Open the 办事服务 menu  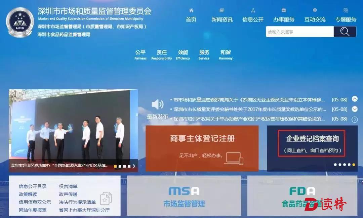point(284,19)
